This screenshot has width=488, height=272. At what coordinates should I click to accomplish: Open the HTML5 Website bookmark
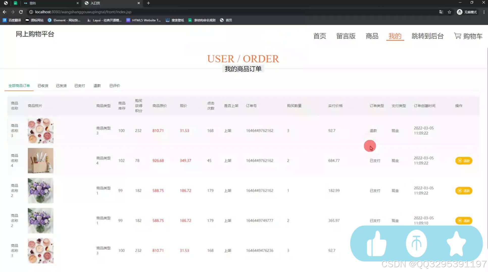pos(143,20)
